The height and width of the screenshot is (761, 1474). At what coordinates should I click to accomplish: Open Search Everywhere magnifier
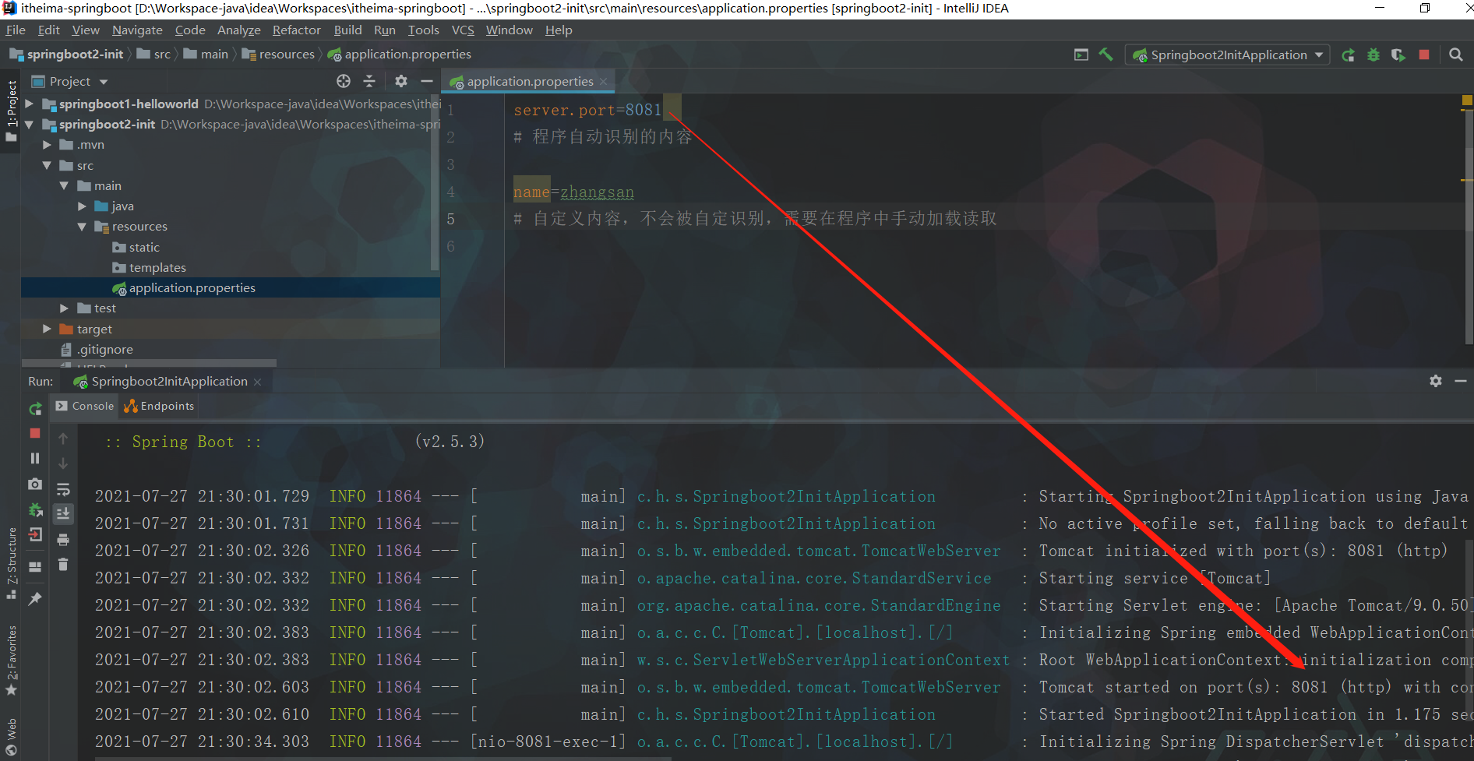click(x=1455, y=55)
